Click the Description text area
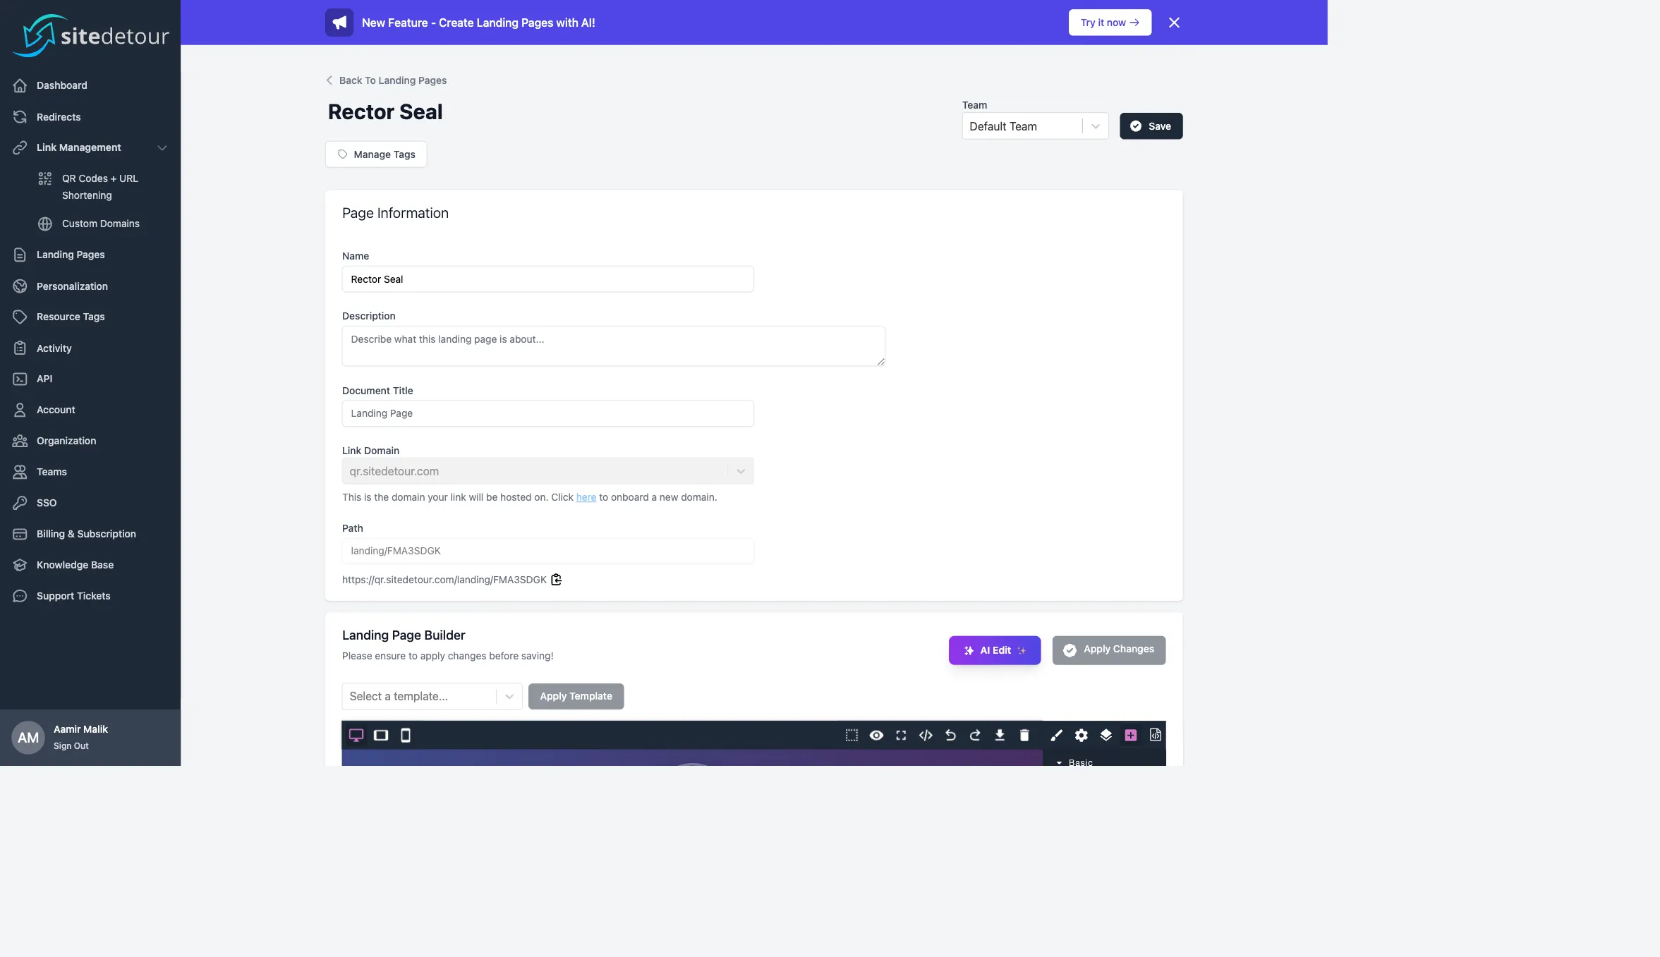This screenshot has width=1660, height=957. tap(612, 346)
